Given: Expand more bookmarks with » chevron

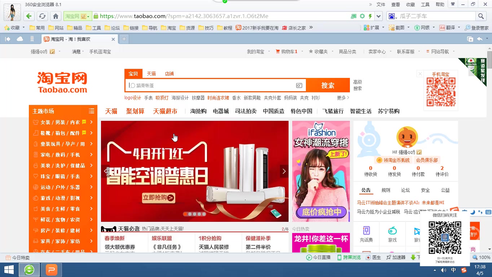Looking at the screenshot, I should (311, 27).
